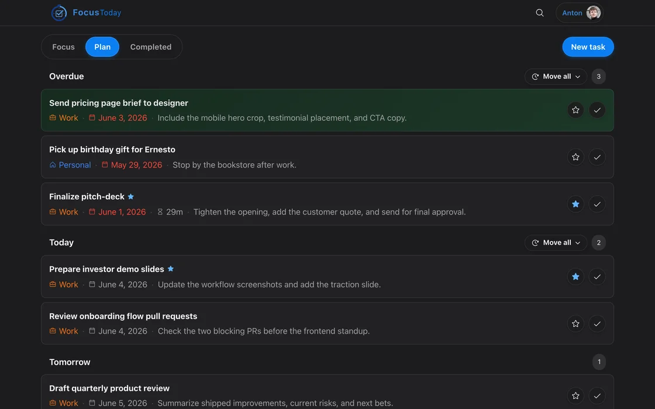Click the FocusToday logo icon
The width and height of the screenshot is (655, 409).
click(59, 13)
